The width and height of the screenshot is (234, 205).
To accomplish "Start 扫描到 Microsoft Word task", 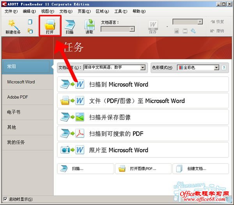I will 143,84.
